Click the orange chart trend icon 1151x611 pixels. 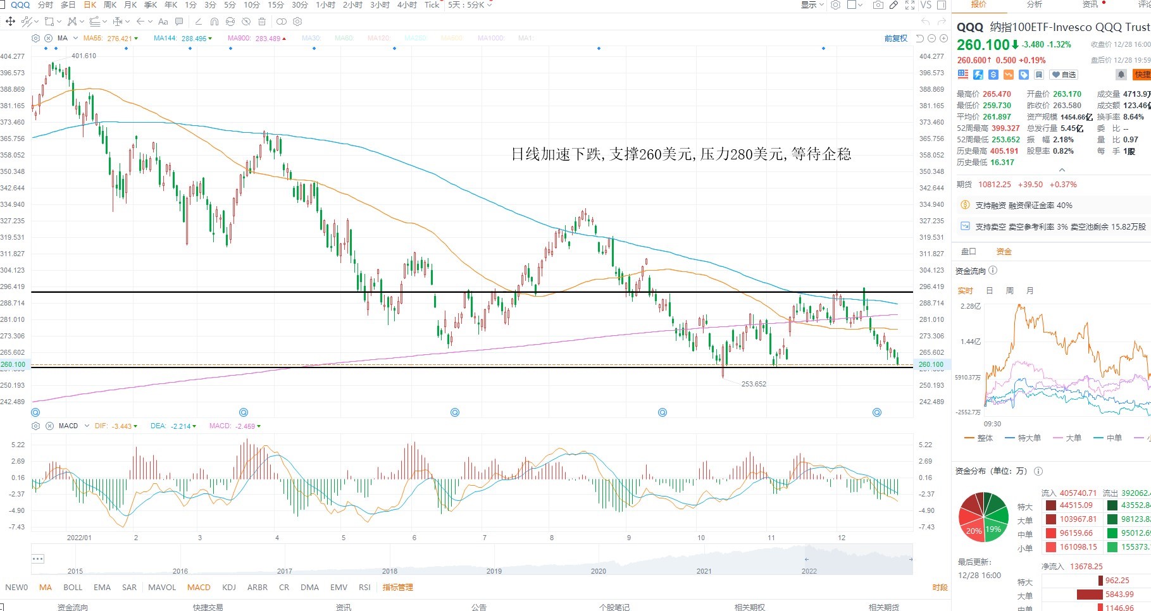tap(1009, 75)
